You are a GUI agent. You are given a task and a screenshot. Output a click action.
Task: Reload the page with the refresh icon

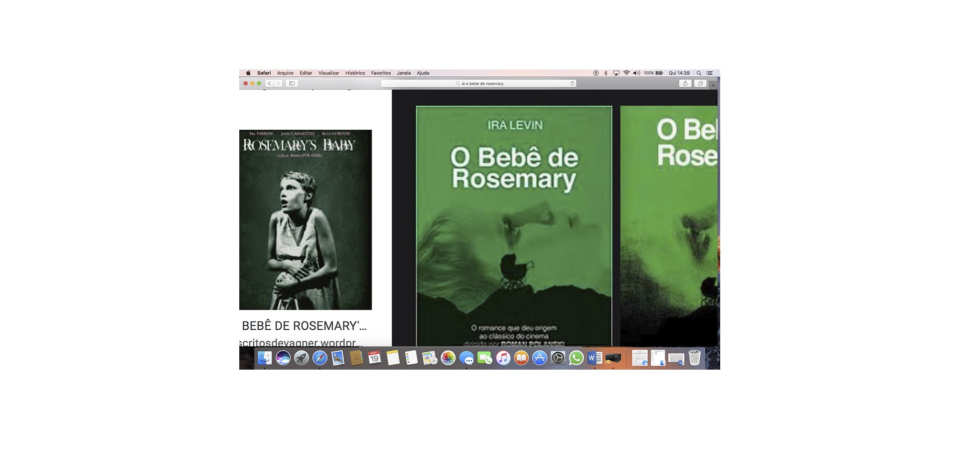(572, 83)
